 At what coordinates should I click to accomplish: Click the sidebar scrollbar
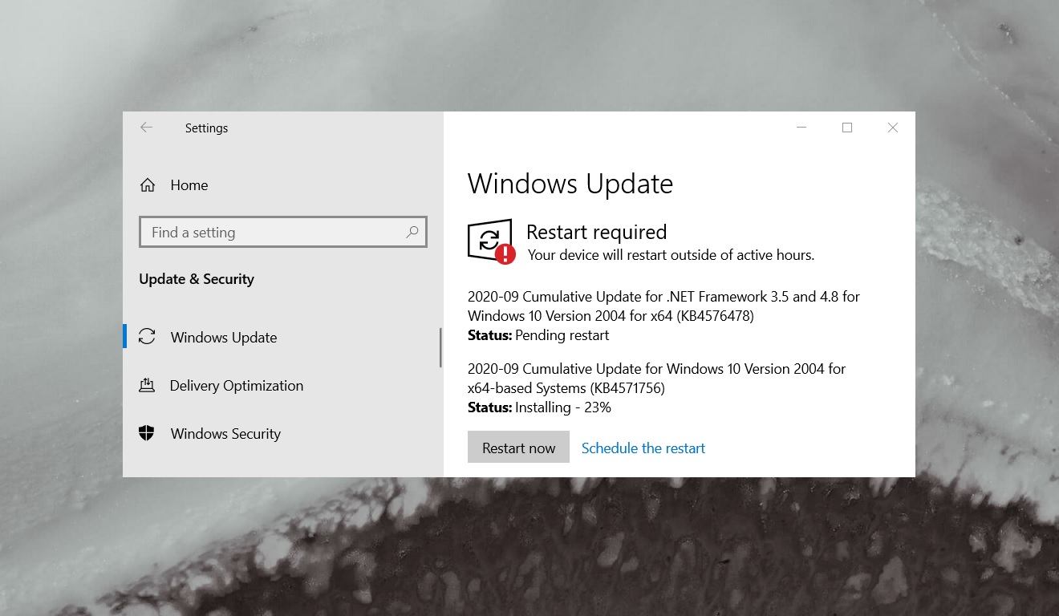coord(441,345)
